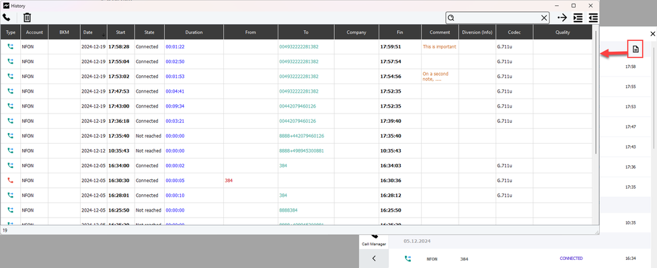Sort by the Type column header
The height and width of the screenshot is (268, 657).
(11, 32)
